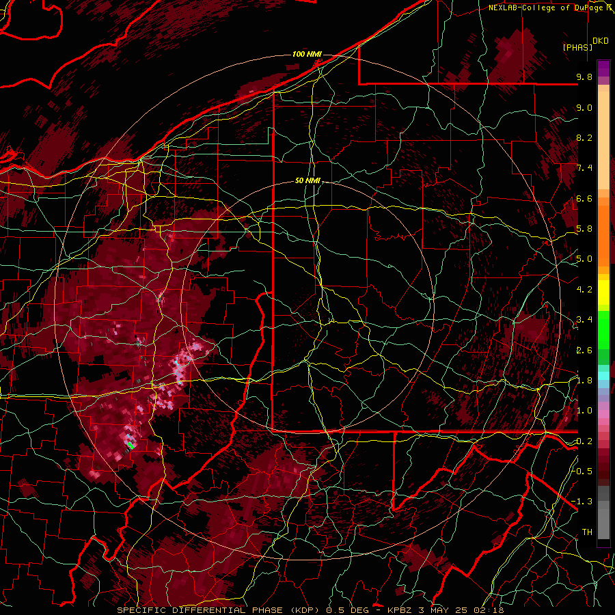The width and height of the screenshot is (615, 615).
Task: Select the 0.2 value on the color scale
Action: click(584, 441)
